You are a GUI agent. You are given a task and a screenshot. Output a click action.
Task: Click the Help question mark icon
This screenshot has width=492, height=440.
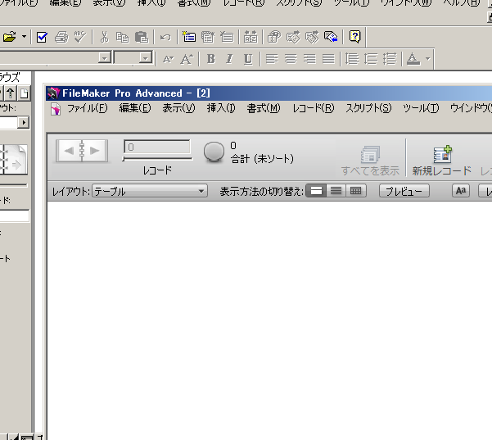(354, 36)
